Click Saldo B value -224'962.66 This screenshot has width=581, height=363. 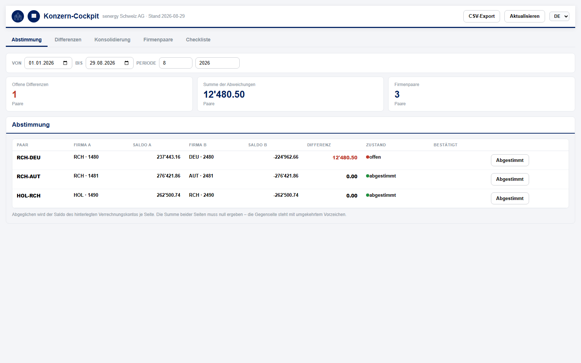[x=286, y=157]
